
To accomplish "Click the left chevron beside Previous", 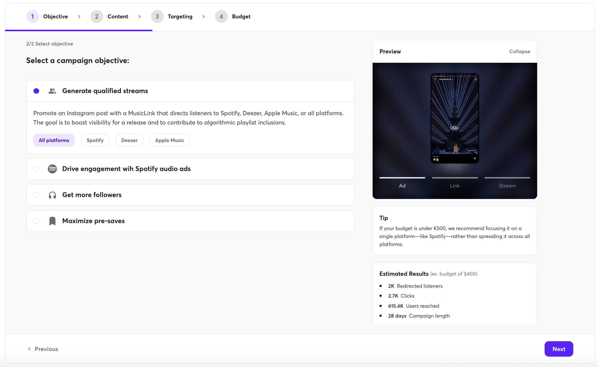I will coord(29,349).
